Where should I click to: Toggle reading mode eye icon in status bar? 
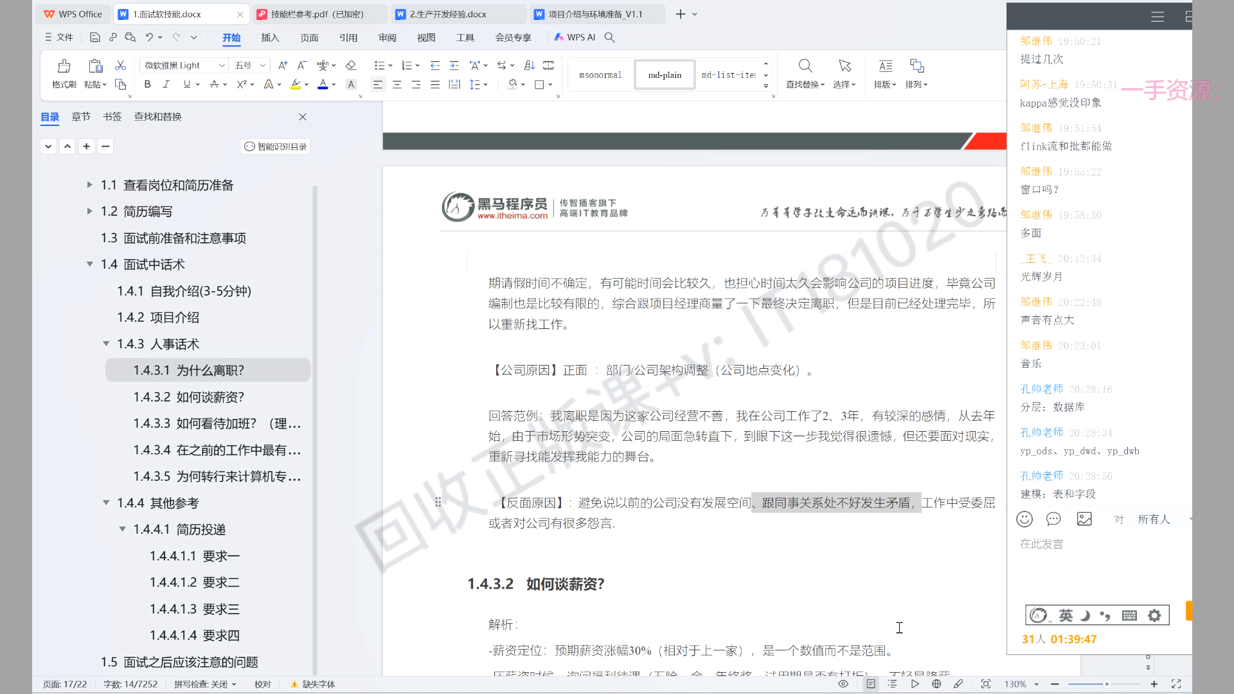[843, 684]
